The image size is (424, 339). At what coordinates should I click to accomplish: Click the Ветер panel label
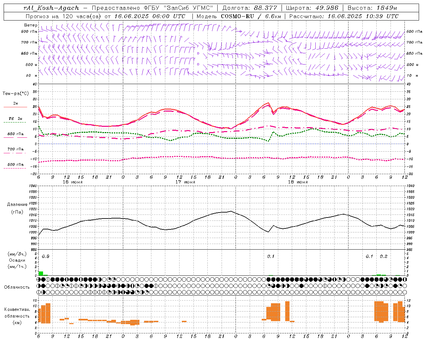[30, 25]
